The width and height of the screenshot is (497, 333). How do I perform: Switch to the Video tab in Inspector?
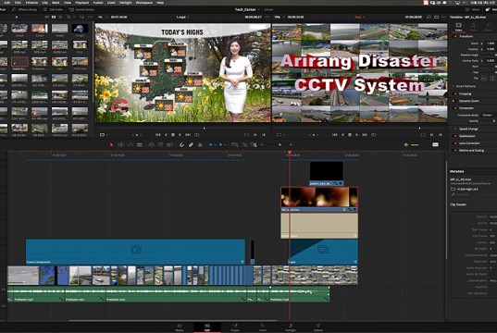(459, 27)
